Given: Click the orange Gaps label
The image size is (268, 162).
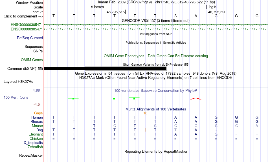Looking at the screenshot, I should pyautogui.click(x=38, y=113).
